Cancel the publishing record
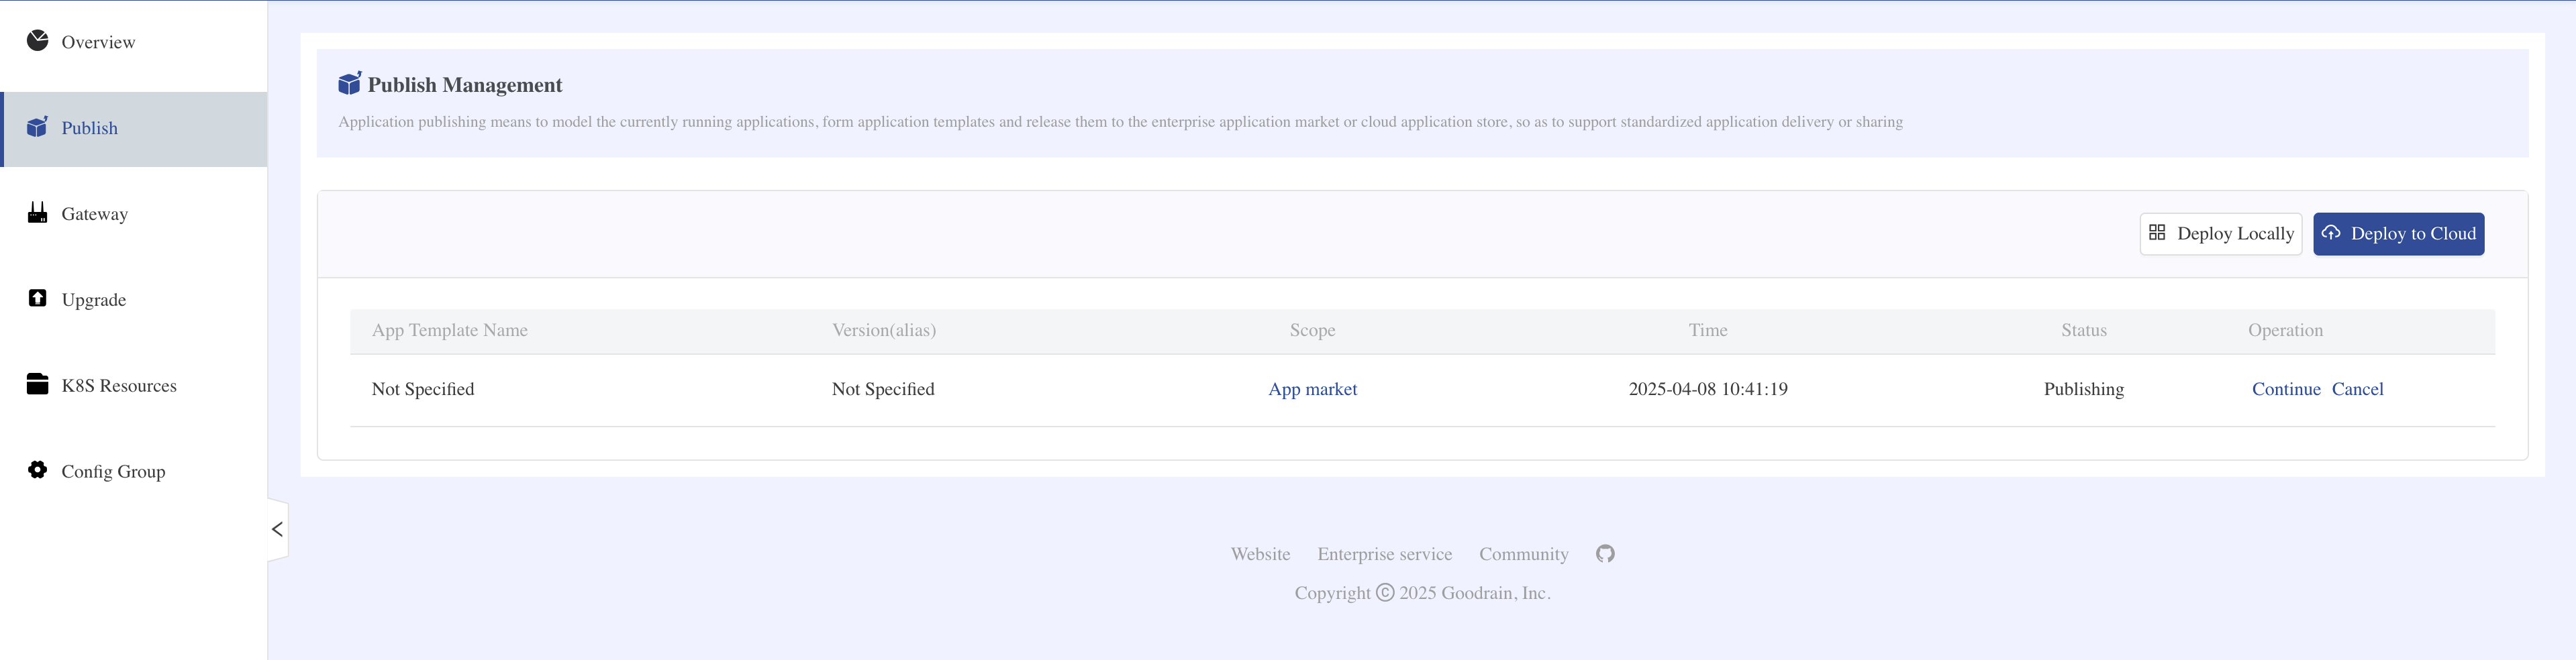The image size is (2576, 660). 2358,389
